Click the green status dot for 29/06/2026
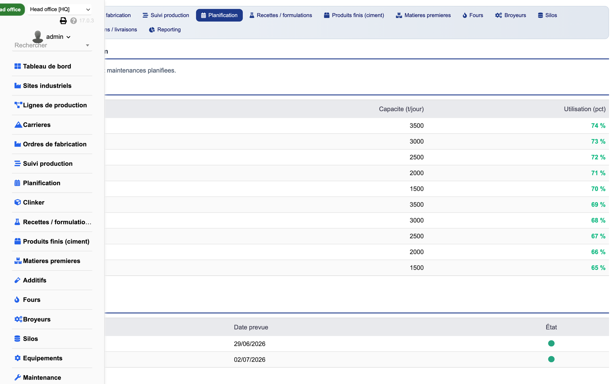Viewport: 615px width, 384px height. pyautogui.click(x=551, y=343)
